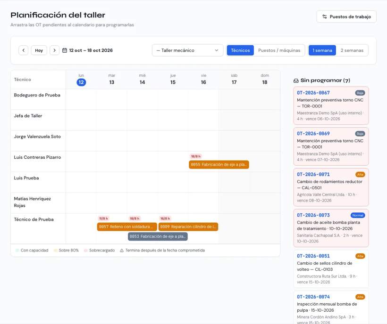Select Monday 12 in calendar header
The image size is (387, 324).
tap(81, 82)
